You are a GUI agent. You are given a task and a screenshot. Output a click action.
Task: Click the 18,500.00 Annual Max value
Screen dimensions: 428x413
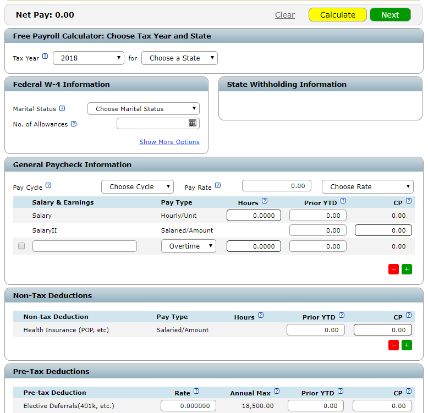click(257, 406)
